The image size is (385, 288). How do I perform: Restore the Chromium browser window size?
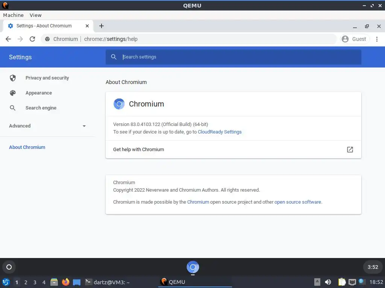pyautogui.click(x=367, y=26)
